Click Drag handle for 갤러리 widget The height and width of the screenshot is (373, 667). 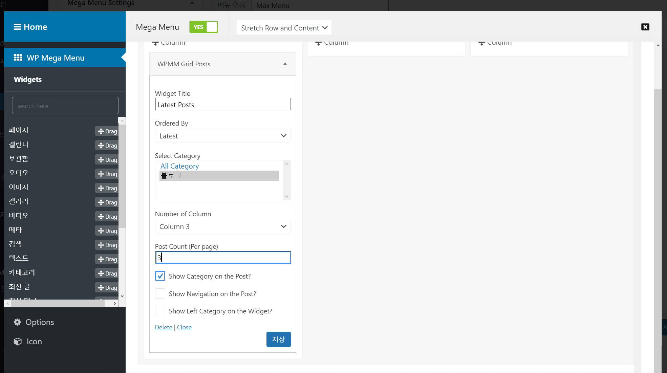pyautogui.click(x=107, y=202)
